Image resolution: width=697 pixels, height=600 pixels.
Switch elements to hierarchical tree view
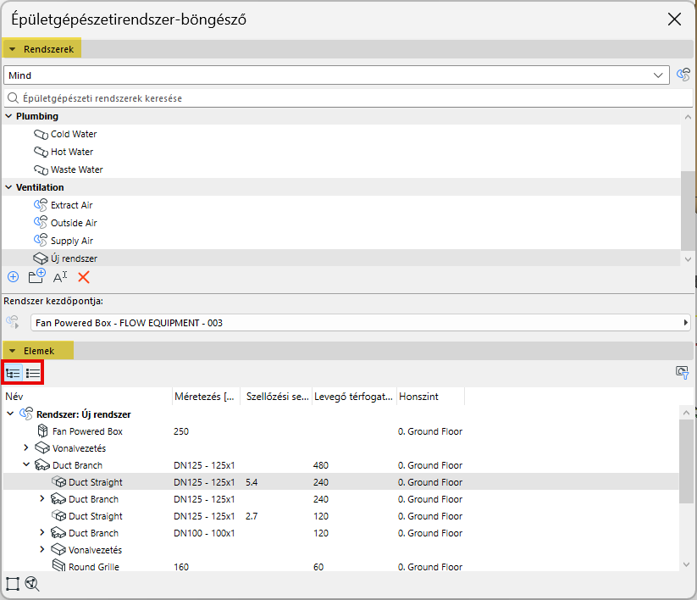pos(14,372)
